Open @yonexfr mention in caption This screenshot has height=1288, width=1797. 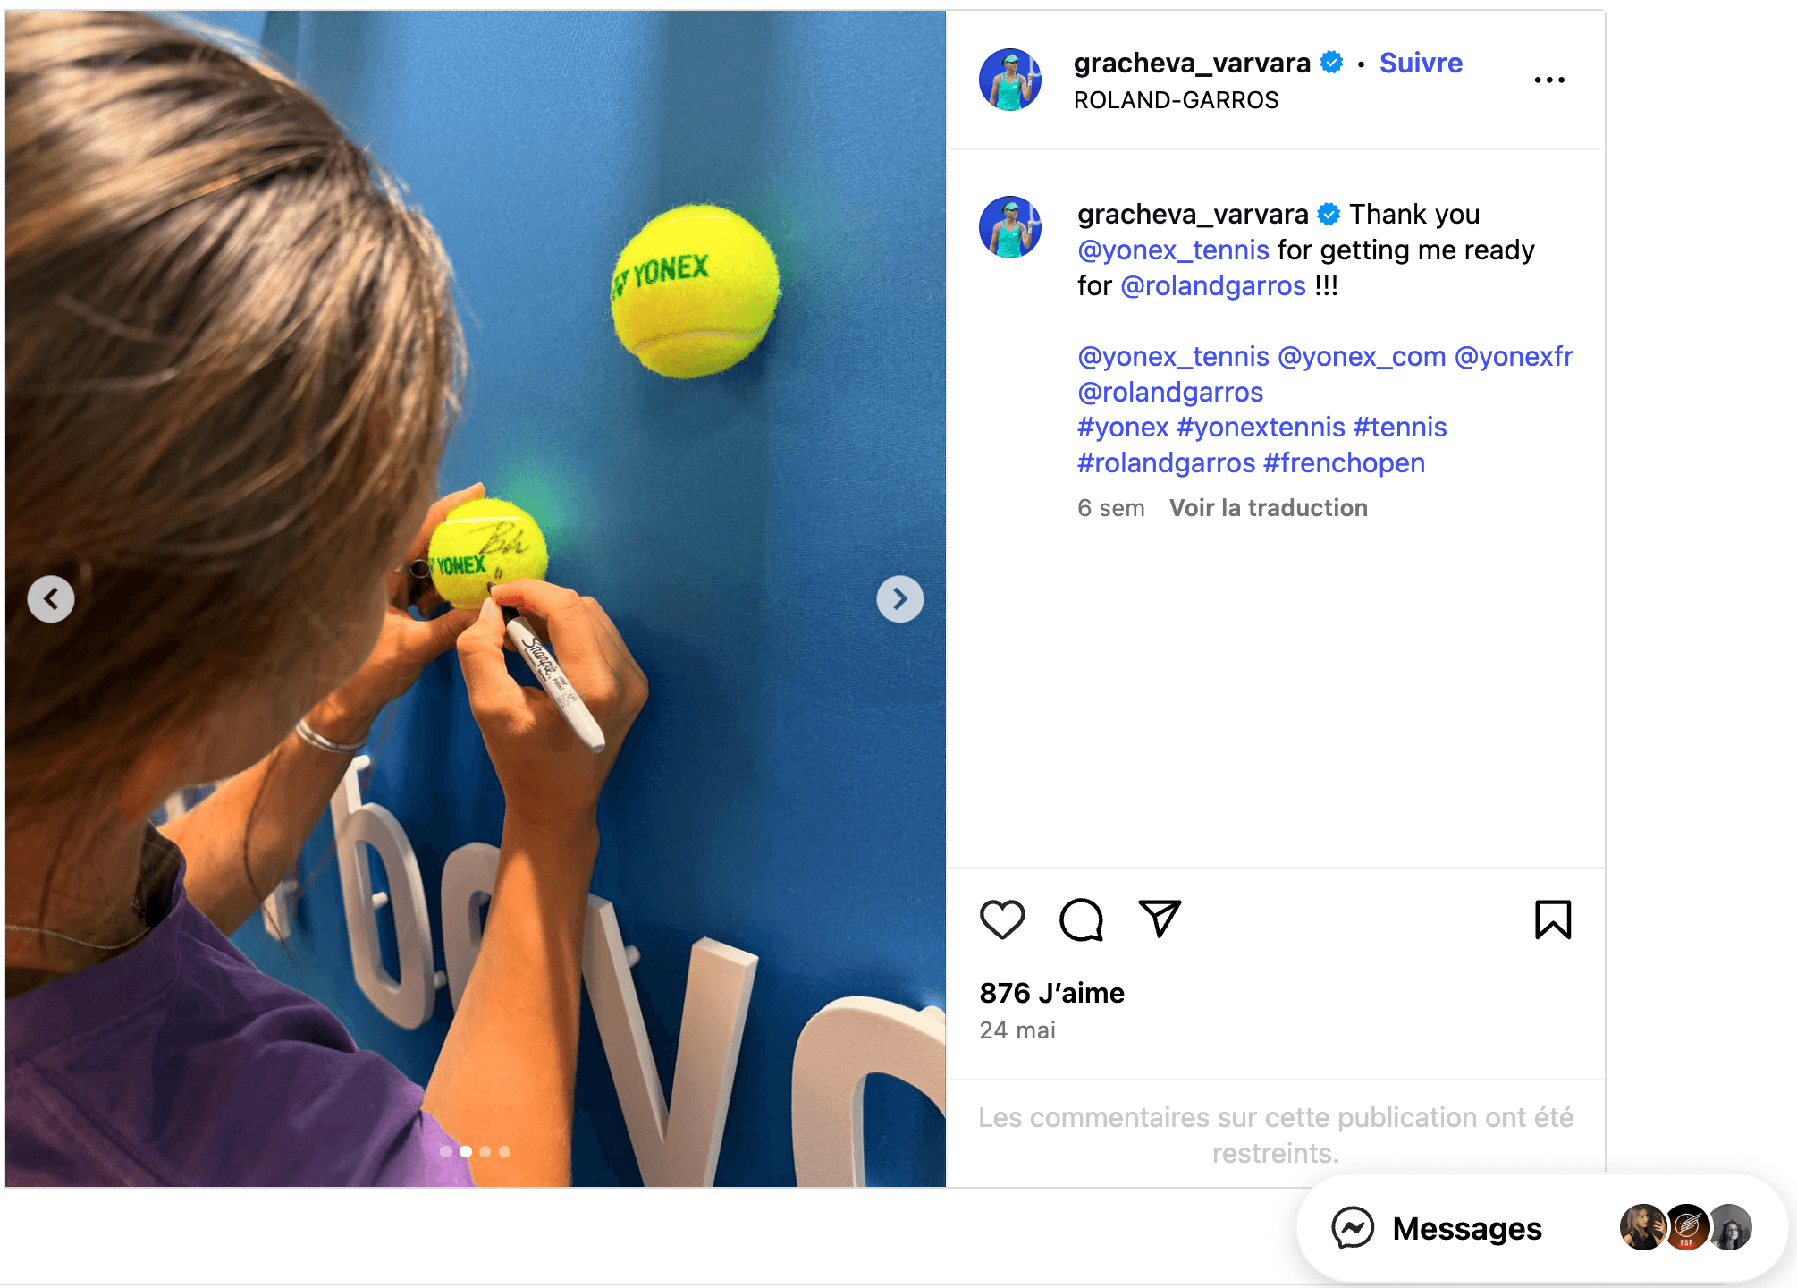pos(1514,356)
